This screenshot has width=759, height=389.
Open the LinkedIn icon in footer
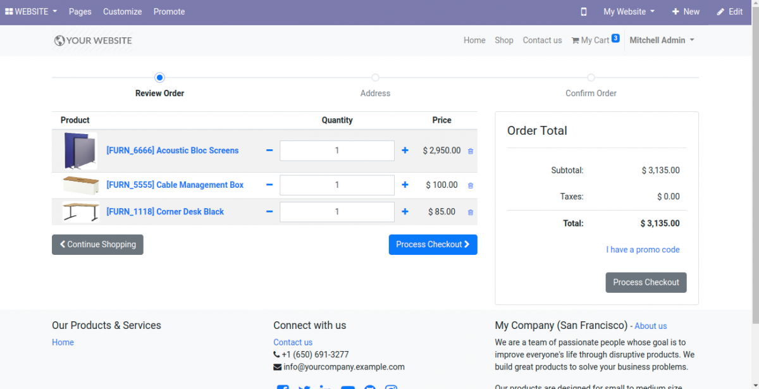click(x=325, y=387)
